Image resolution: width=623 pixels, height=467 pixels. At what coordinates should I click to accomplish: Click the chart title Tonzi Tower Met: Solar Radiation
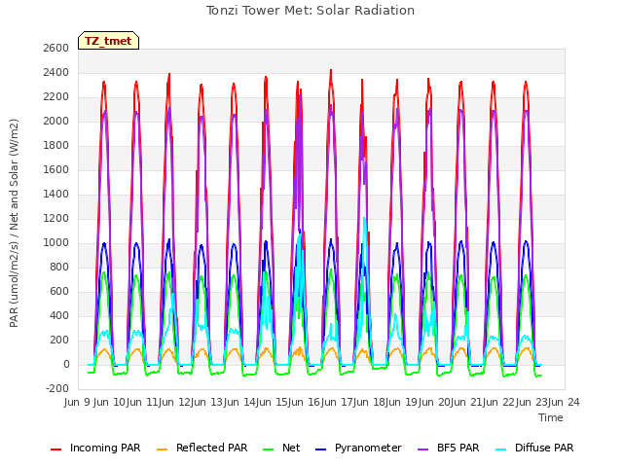click(x=311, y=11)
